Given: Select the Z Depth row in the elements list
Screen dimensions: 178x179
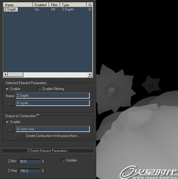Looking at the screenshot, I should coord(48,9).
